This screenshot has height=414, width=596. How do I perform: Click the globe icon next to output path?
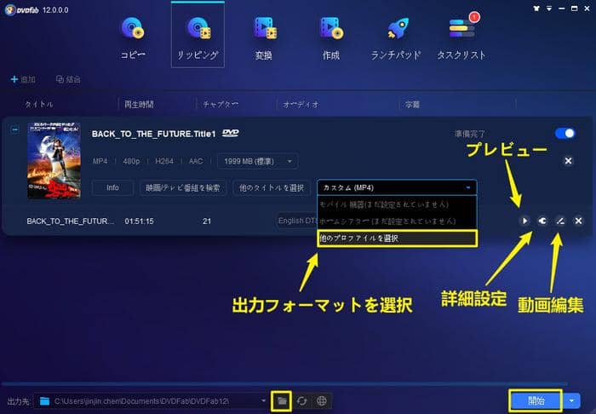tap(321, 400)
